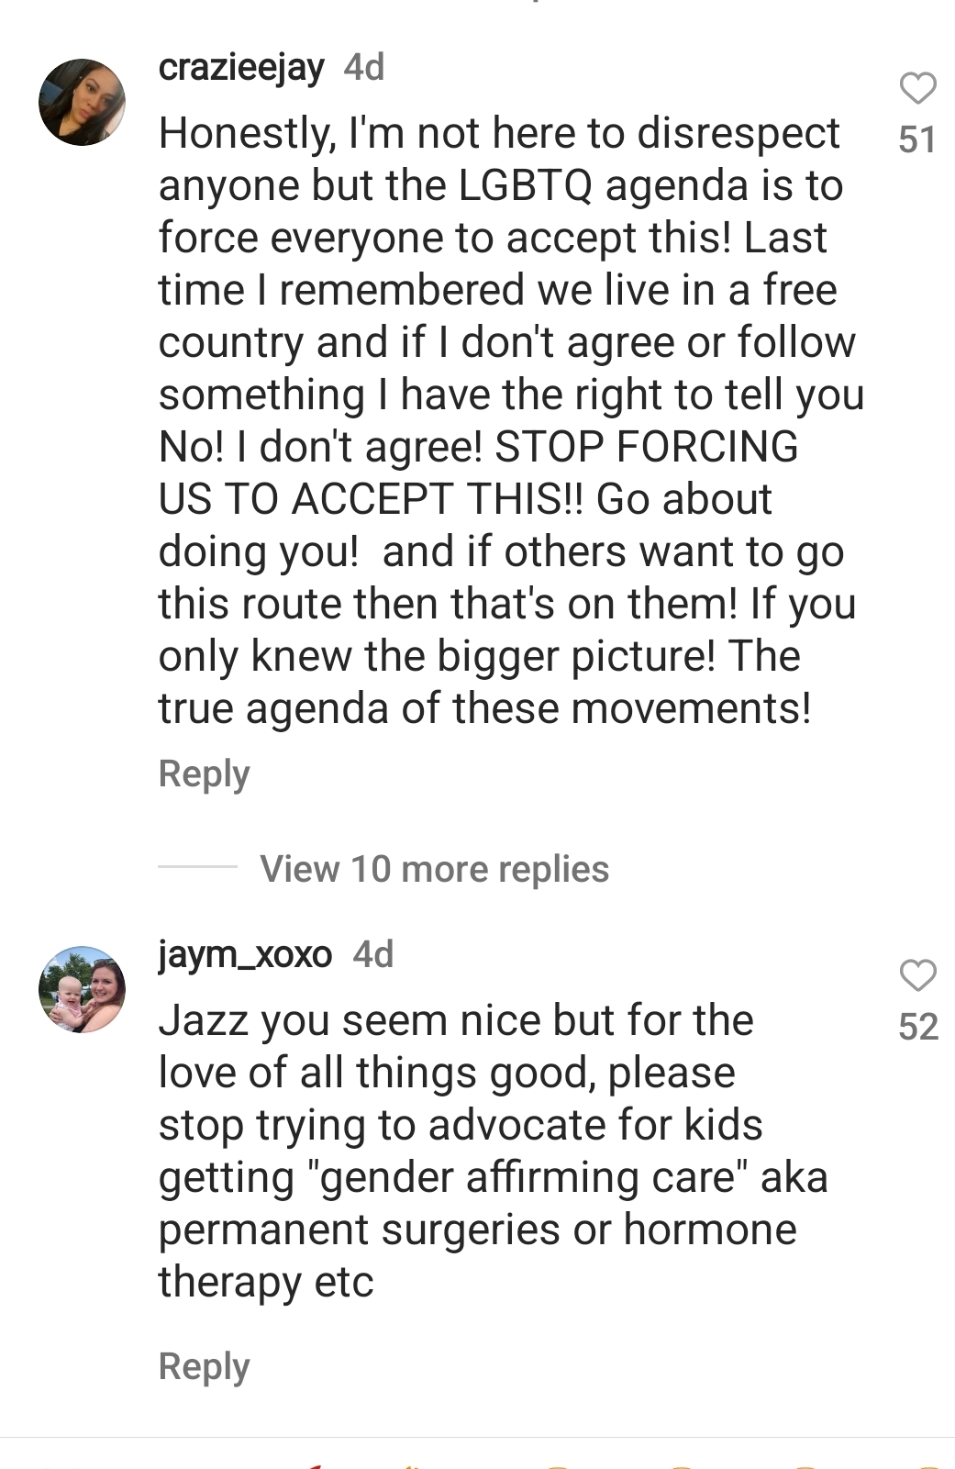Click the 'true agenda of these movements!' line

coord(485,708)
